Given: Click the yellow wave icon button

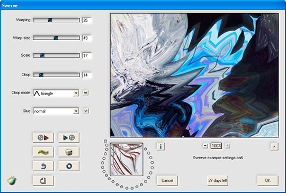Looking at the screenshot, I should point(43,152).
